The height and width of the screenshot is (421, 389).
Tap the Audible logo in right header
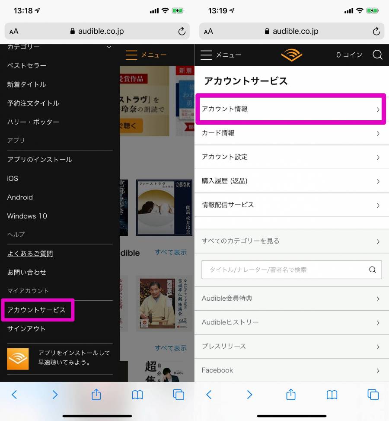pos(292,55)
